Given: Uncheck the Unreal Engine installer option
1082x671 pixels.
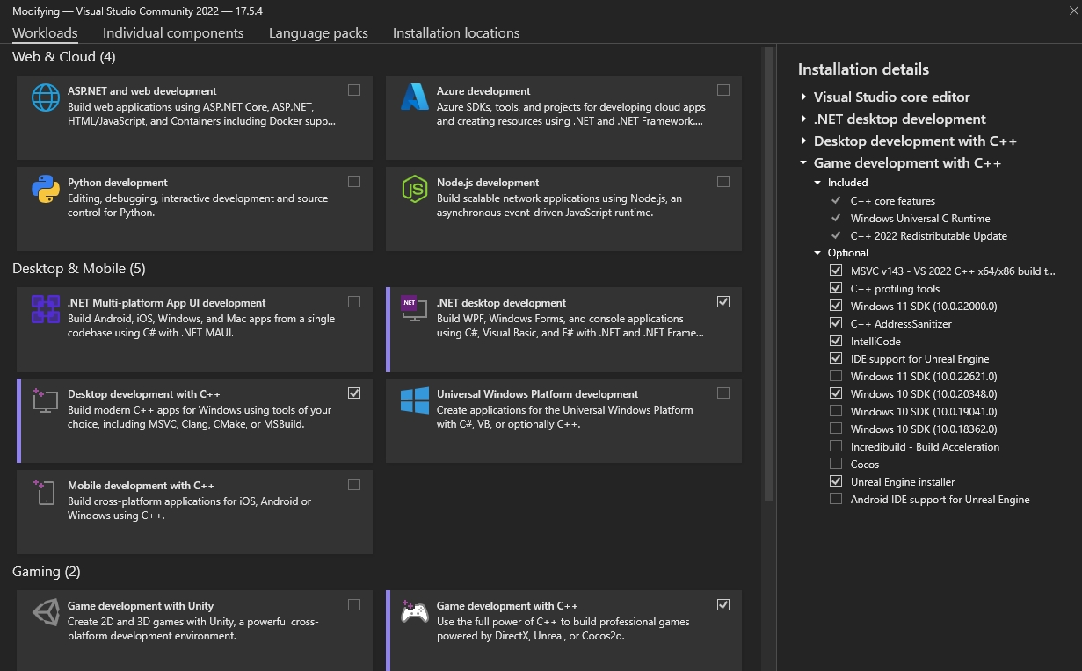Looking at the screenshot, I should 836,481.
